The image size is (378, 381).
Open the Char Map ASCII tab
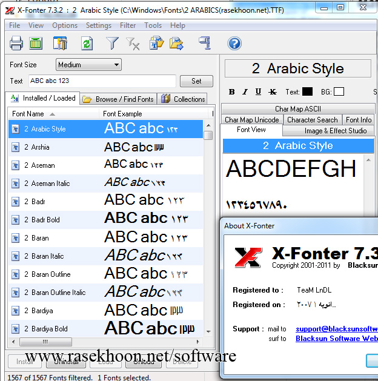(x=298, y=108)
